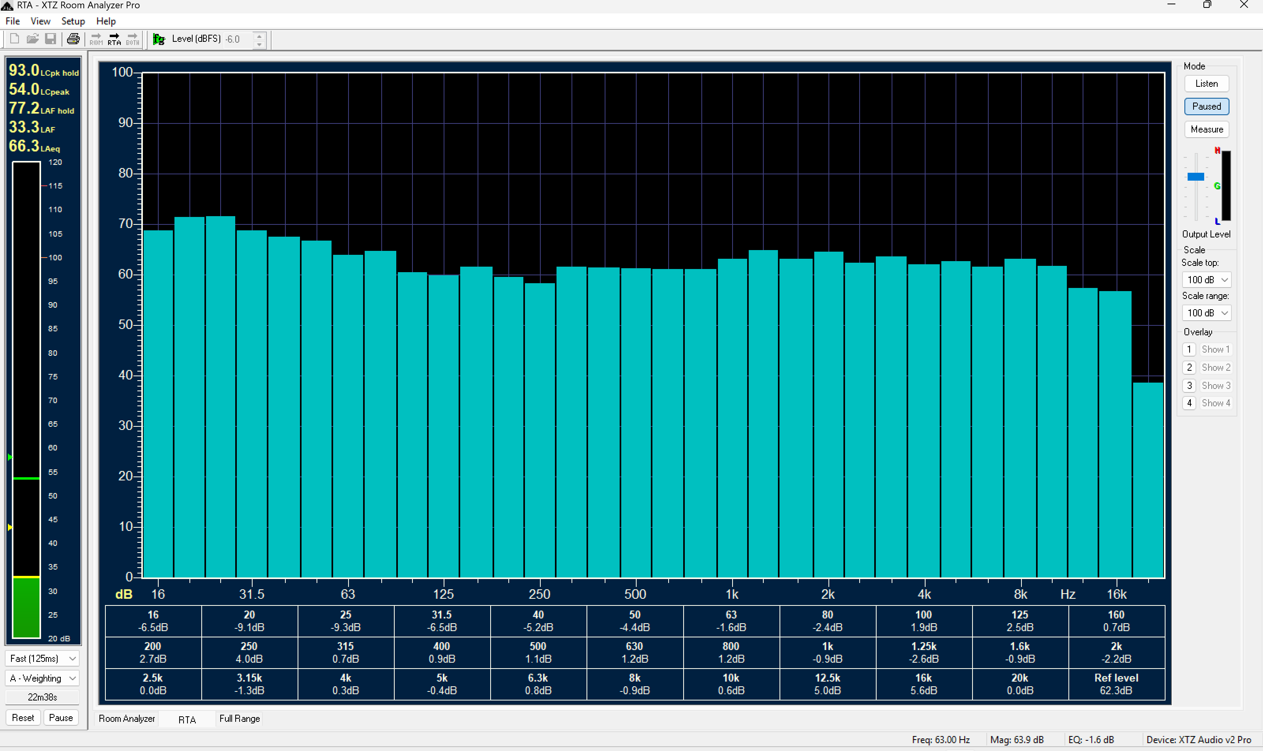Viewport: 1263px width, 751px height.
Task: Click the 22m38s elapsed time display
Action: pyautogui.click(x=43, y=697)
